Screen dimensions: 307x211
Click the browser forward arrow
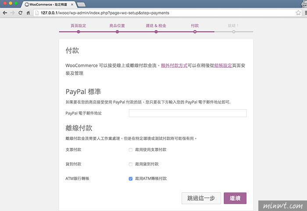pos(13,13)
